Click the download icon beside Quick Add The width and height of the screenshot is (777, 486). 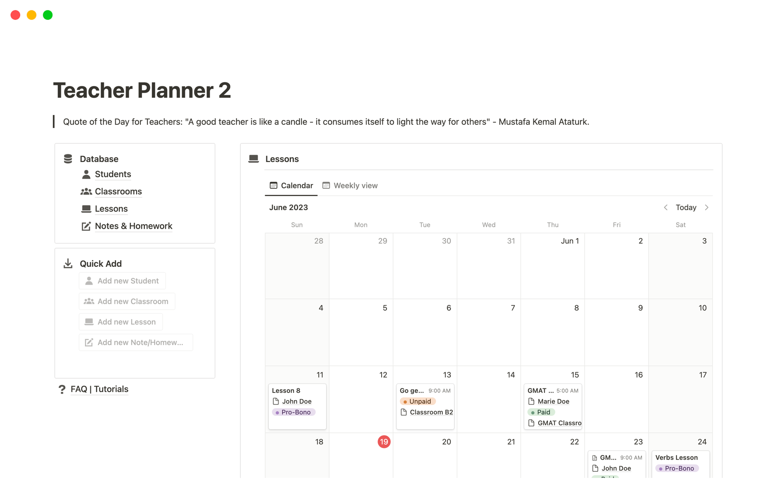68,263
